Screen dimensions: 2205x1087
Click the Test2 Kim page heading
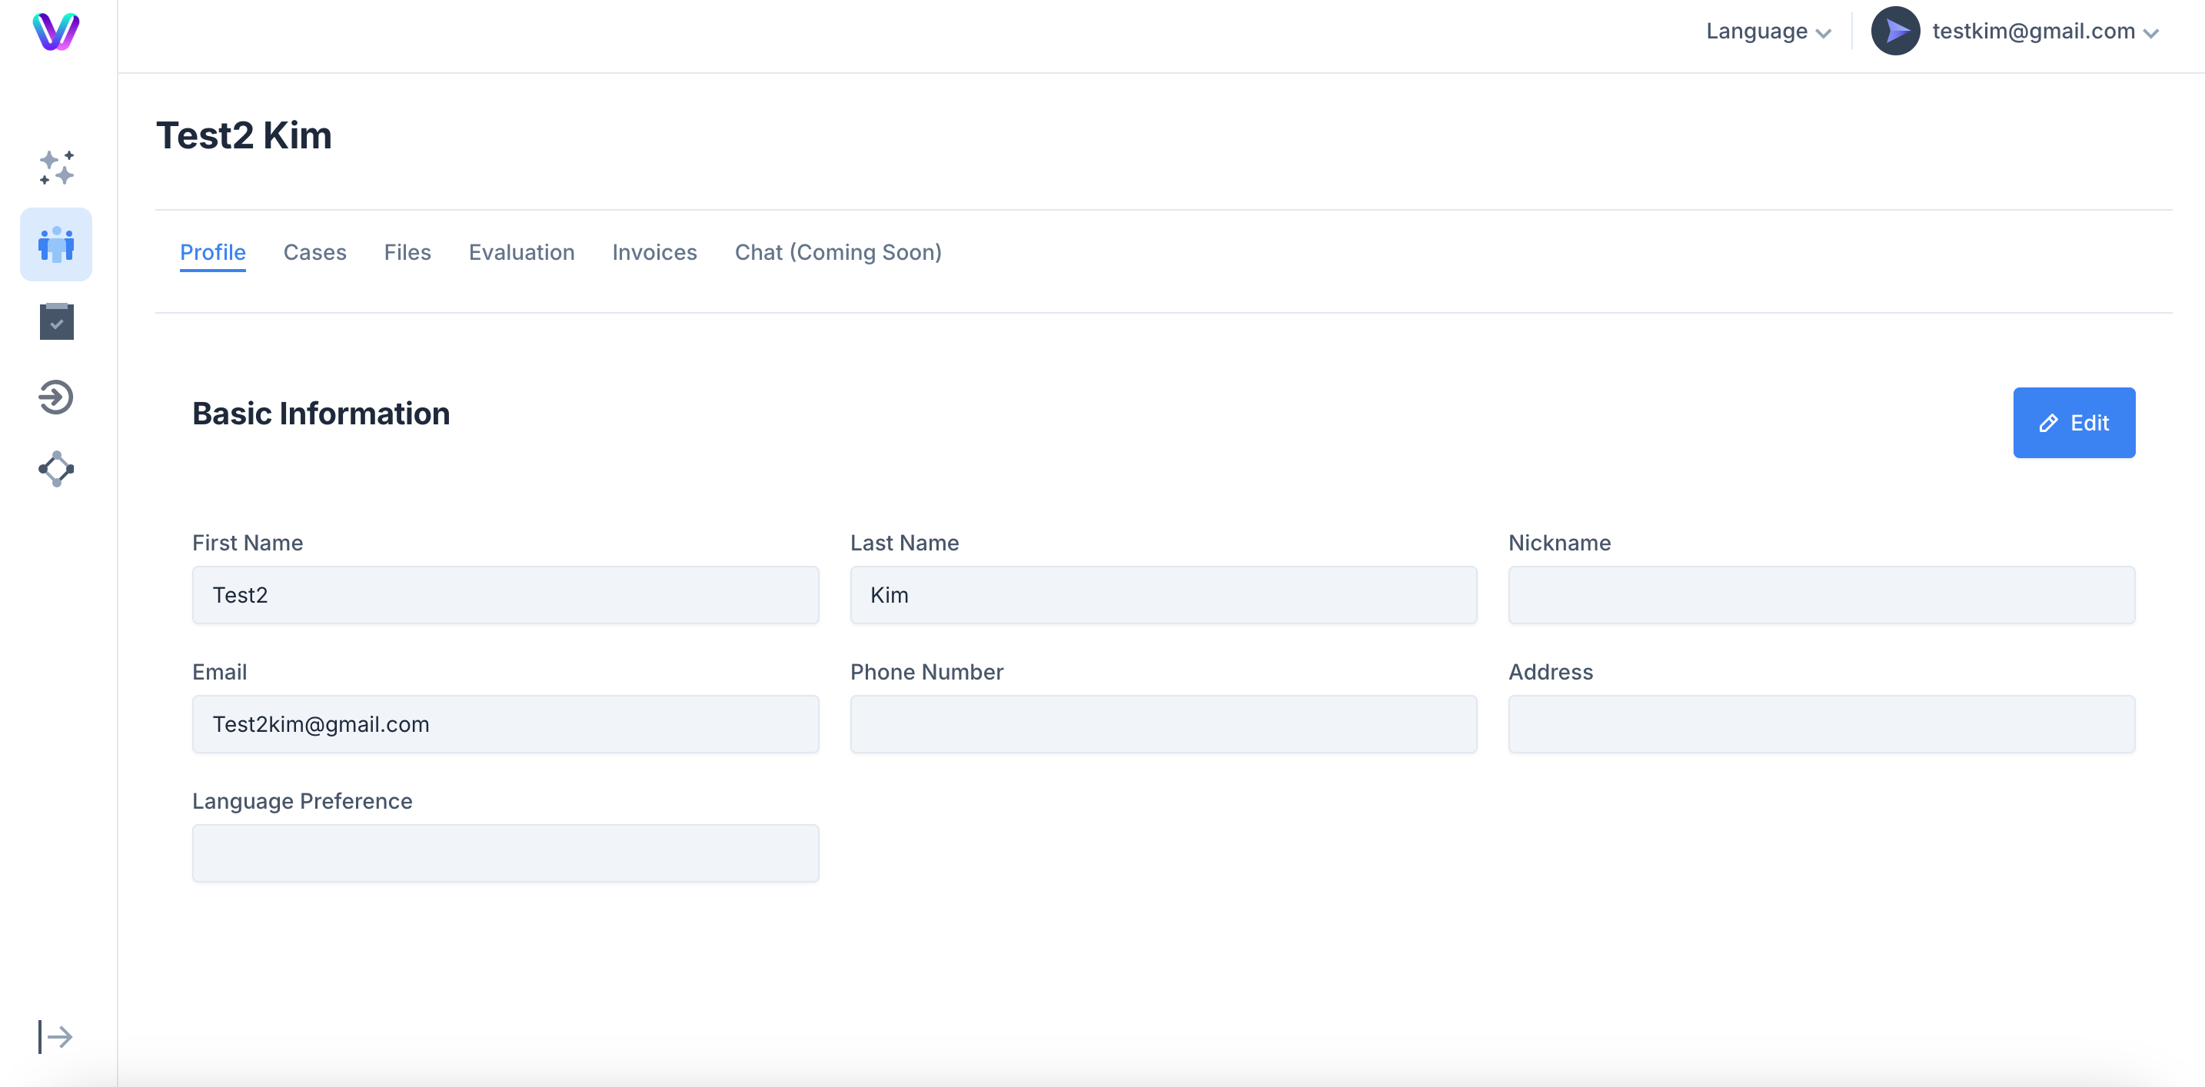pos(244,136)
